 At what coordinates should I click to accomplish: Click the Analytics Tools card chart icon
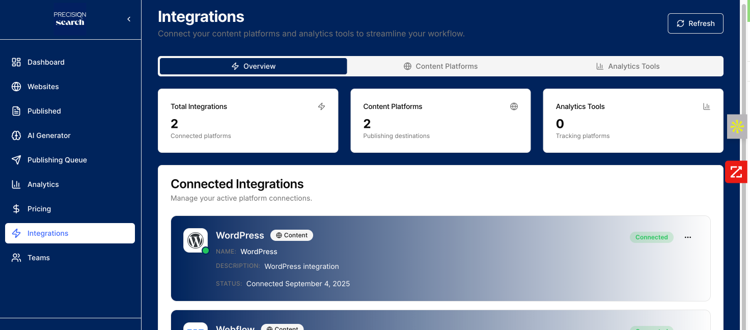706,106
